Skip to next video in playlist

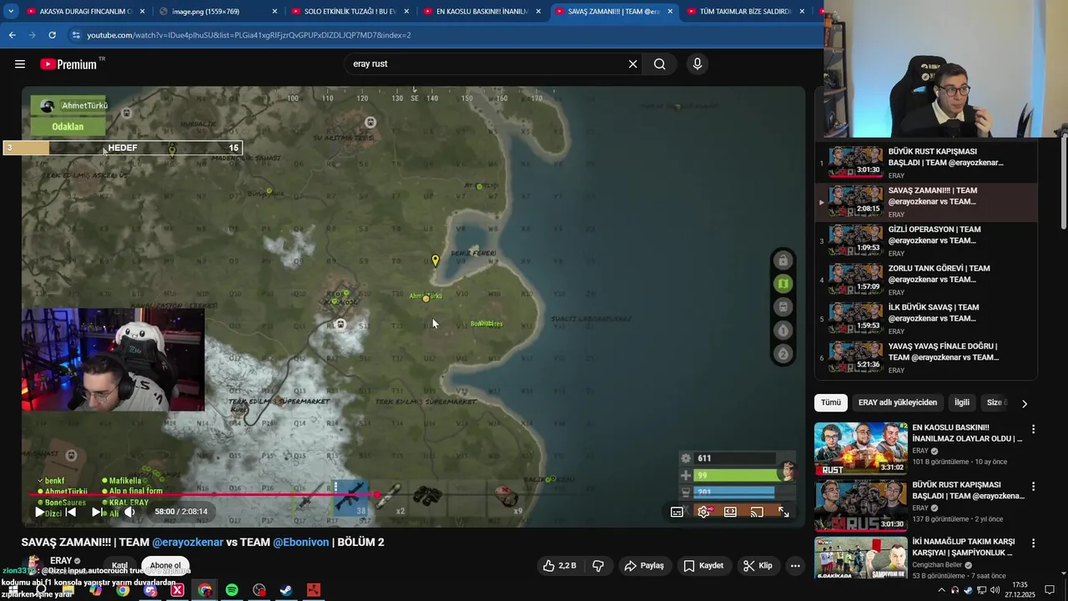[x=98, y=512]
